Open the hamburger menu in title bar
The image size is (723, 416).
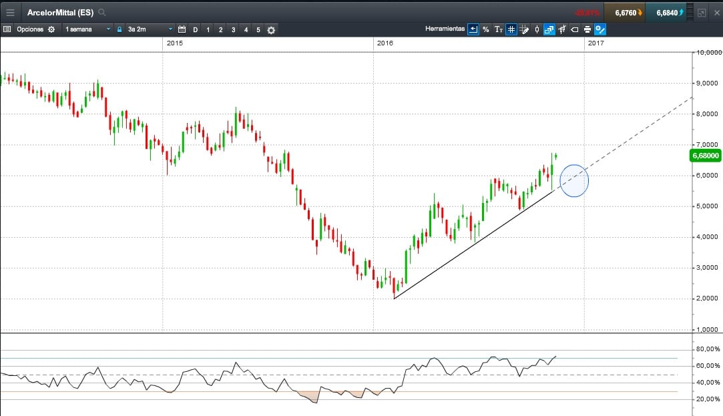tap(10, 12)
